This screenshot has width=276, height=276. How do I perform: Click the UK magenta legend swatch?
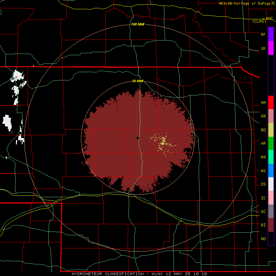coord(271,48)
